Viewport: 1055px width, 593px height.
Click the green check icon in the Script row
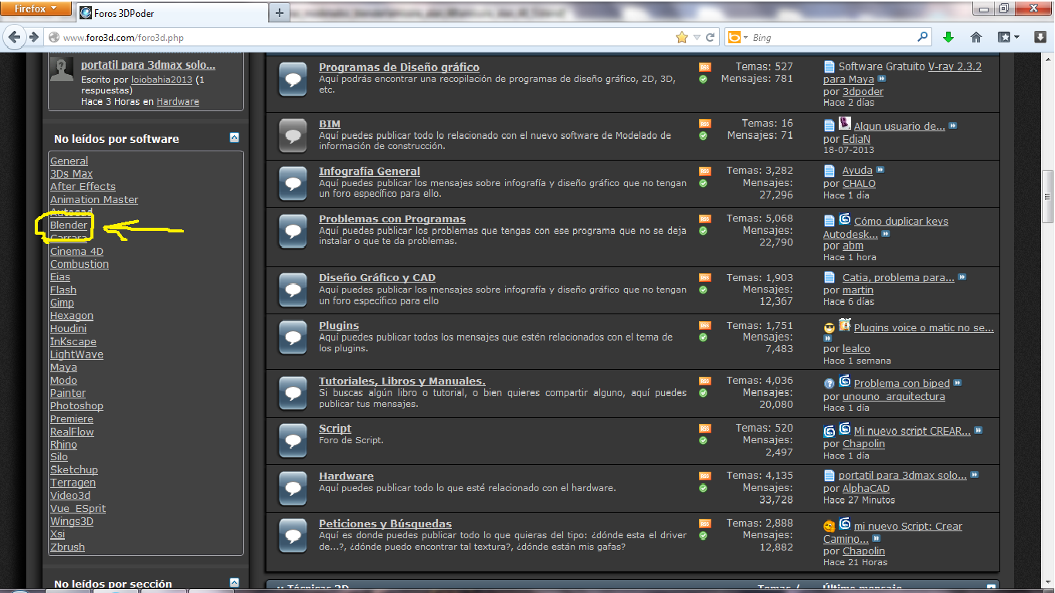coord(703,440)
